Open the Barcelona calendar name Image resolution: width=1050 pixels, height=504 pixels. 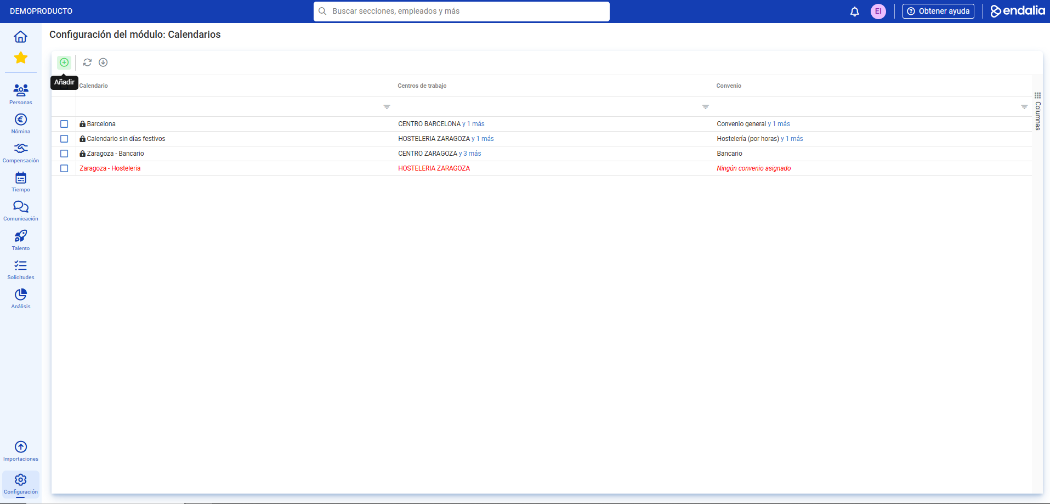[101, 124]
